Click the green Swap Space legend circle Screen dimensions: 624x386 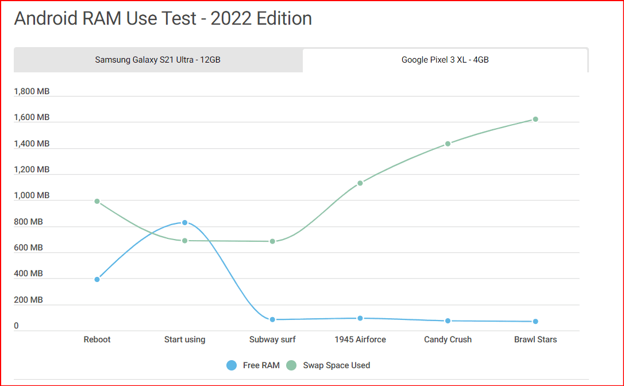tap(291, 365)
